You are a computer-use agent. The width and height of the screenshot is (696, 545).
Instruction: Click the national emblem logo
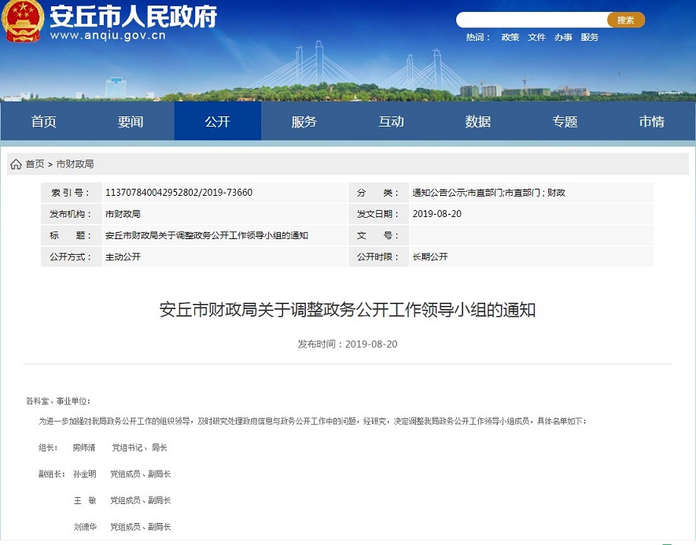click(22, 21)
